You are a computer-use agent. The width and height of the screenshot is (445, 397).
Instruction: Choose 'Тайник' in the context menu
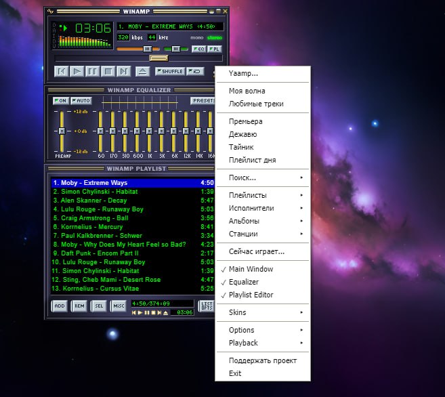click(x=263, y=147)
